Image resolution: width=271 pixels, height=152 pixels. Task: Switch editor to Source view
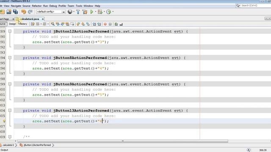click(3, 24)
